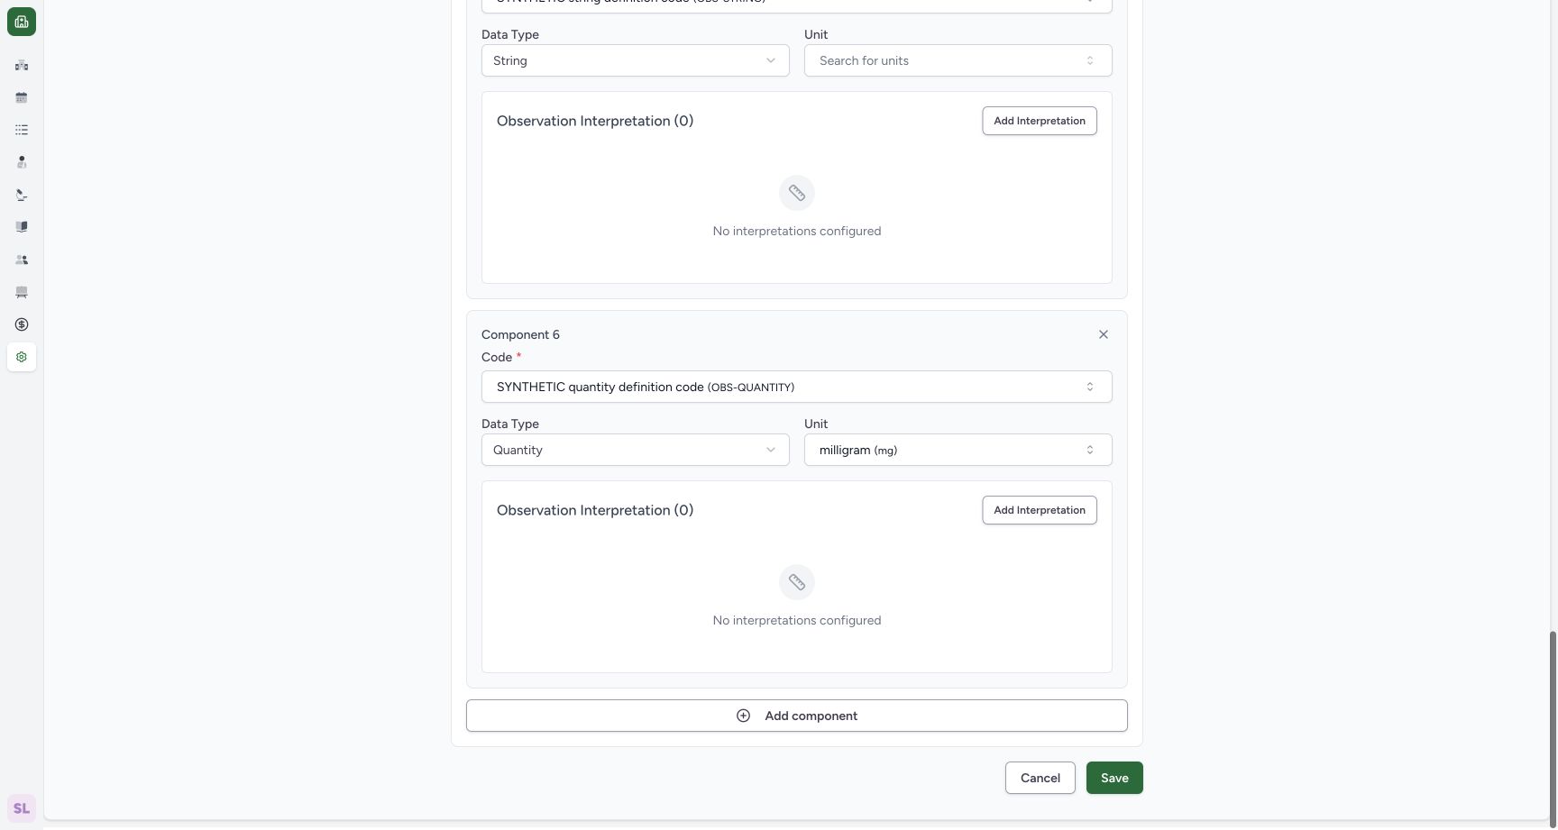Open the dollar billing icon in sidebar
Viewport: 1558px width, 830px height.
(x=22, y=324)
